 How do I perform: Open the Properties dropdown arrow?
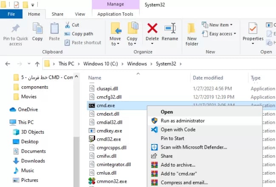[253, 43]
